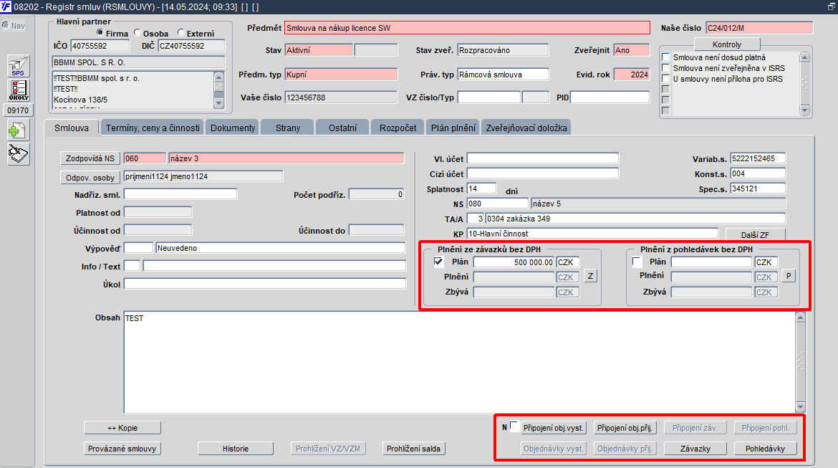Open Kontroly button above checks list

[x=727, y=44]
